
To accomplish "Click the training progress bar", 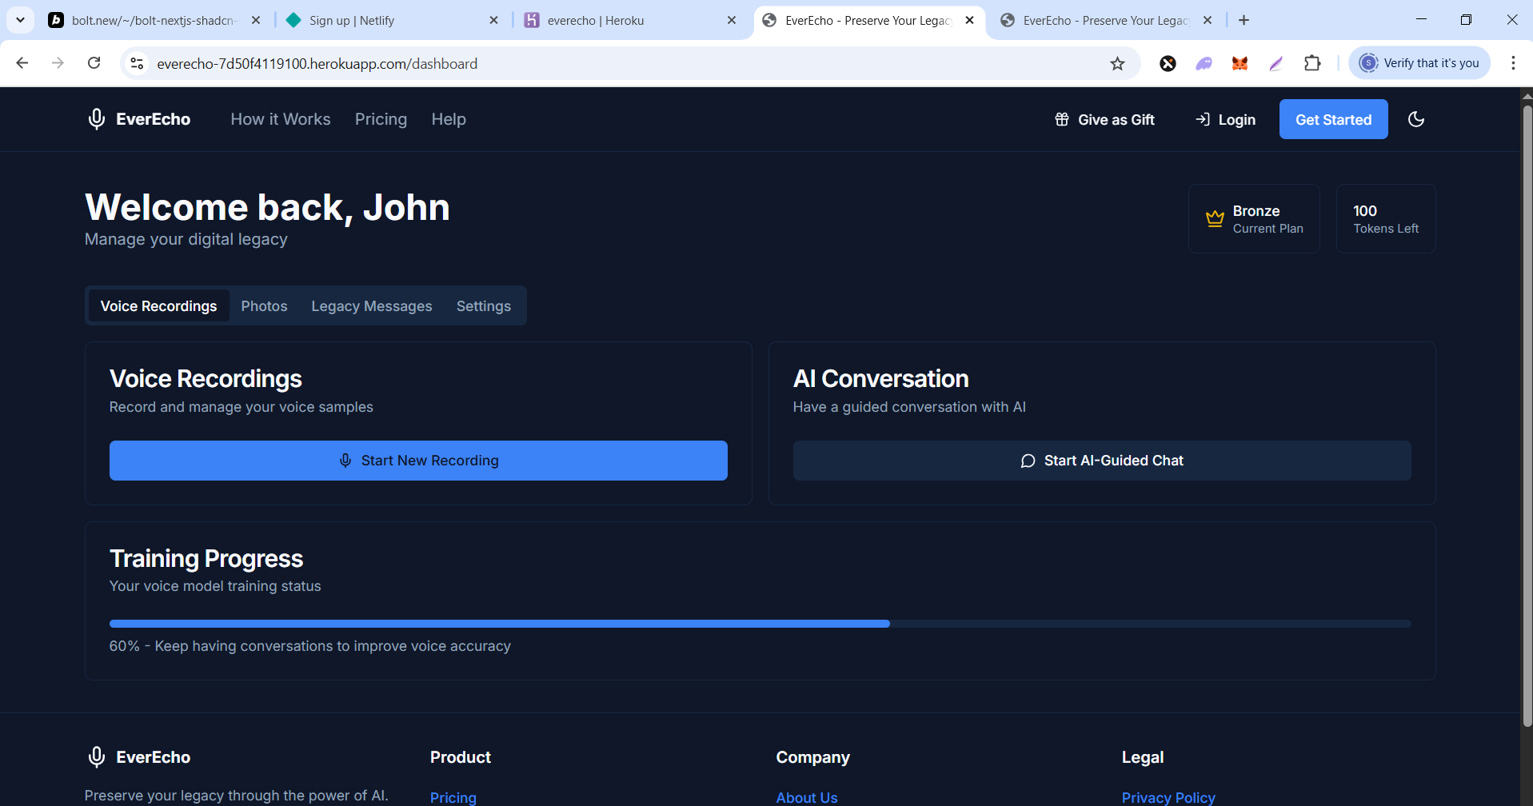I will tap(761, 624).
